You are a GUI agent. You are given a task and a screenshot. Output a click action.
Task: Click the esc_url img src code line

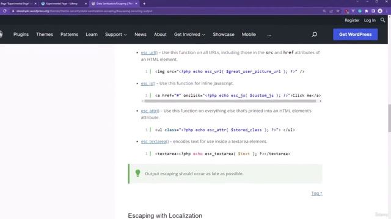[x=230, y=72]
